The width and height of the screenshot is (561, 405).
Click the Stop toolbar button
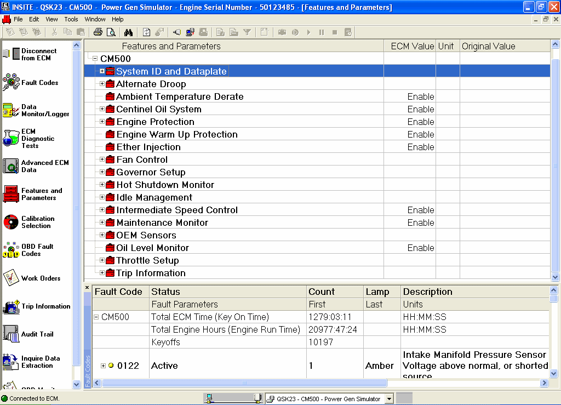[335, 32]
